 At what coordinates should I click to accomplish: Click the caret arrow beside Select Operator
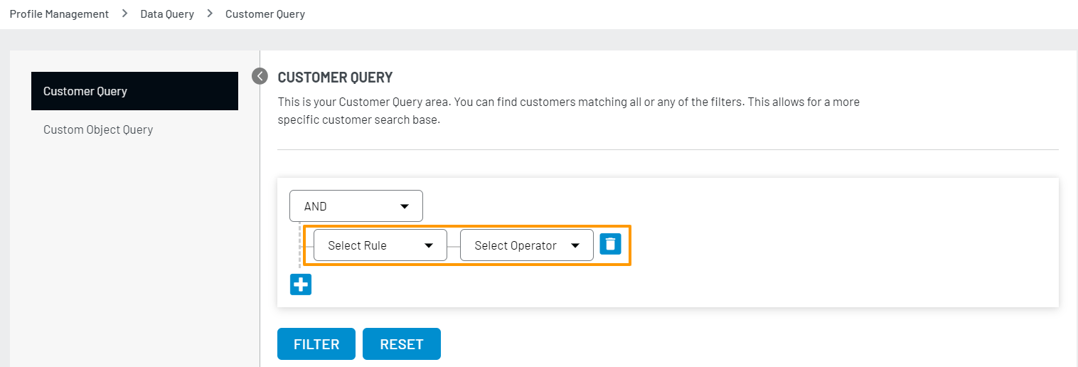click(x=575, y=245)
